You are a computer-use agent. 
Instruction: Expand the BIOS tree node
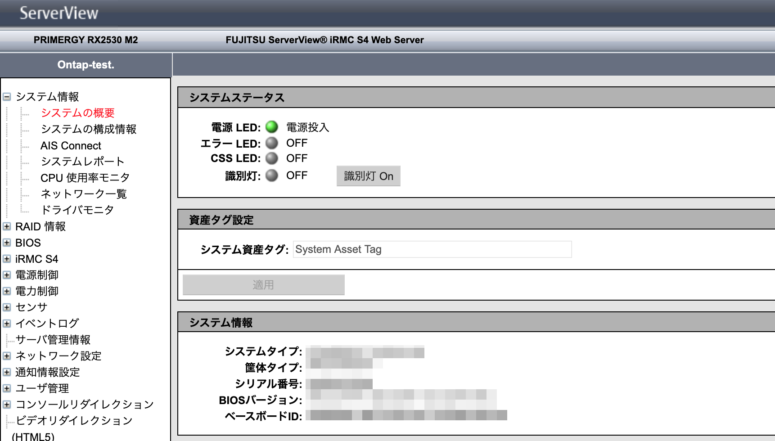7,243
